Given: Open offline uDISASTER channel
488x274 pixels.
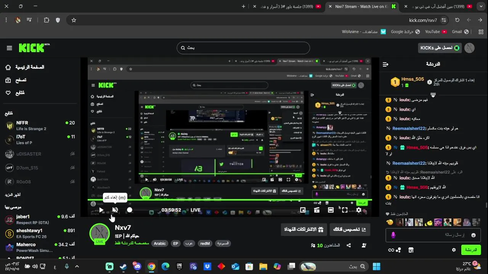Looking at the screenshot, I should [40, 154].
